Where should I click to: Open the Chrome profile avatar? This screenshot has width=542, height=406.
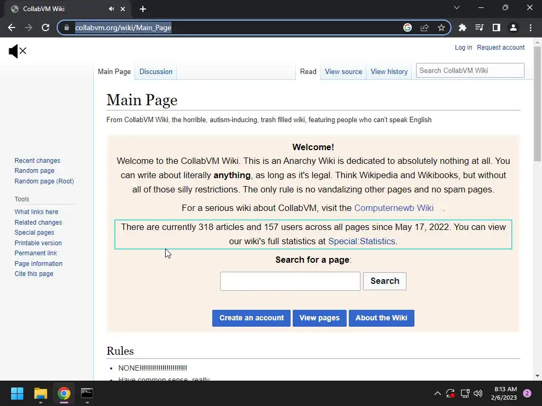[x=513, y=27]
